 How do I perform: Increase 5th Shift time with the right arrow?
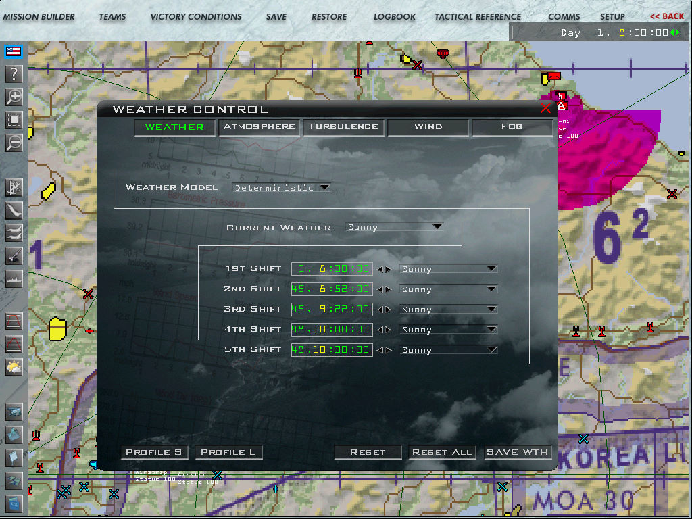(389, 350)
